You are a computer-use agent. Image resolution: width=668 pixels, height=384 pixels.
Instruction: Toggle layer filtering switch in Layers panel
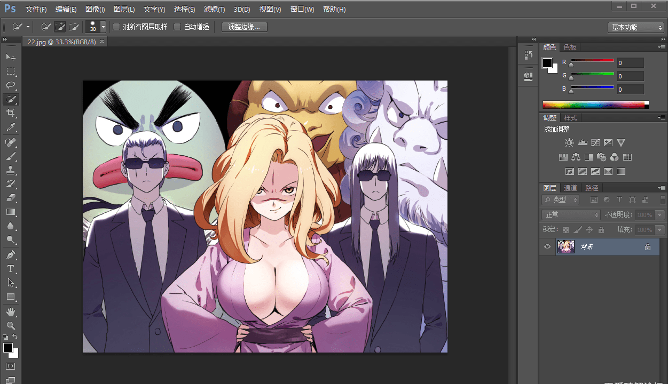(x=663, y=199)
